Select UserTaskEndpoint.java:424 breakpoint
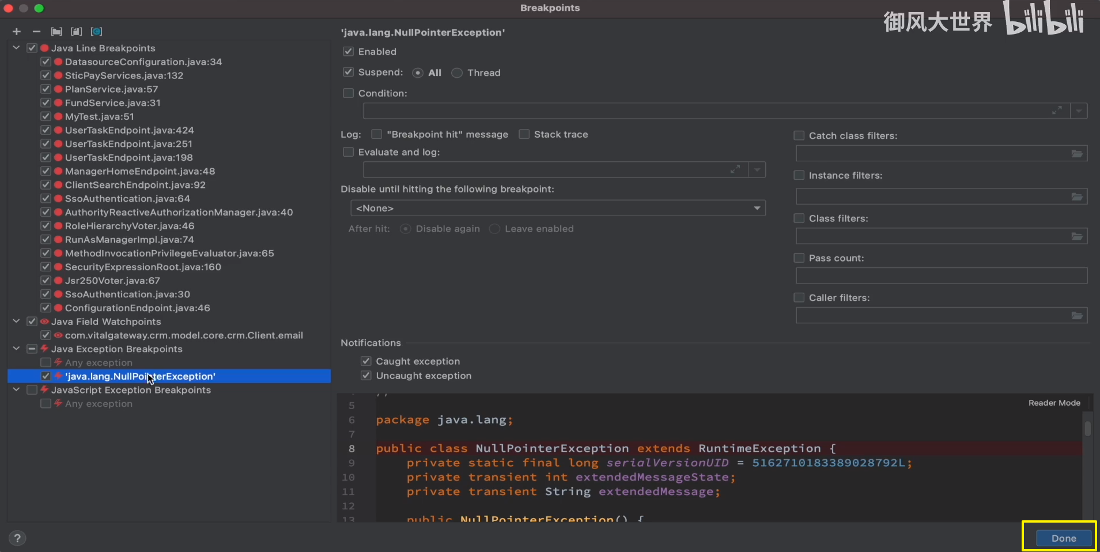Viewport: 1100px width, 552px height. (129, 130)
